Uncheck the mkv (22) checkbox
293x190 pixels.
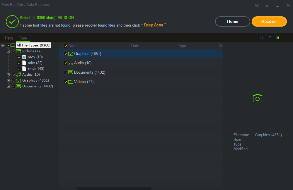point(19,63)
